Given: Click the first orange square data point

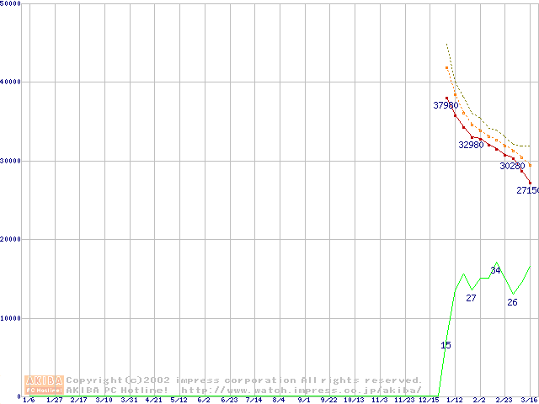Looking at the screenshot, I should (446, 67).
